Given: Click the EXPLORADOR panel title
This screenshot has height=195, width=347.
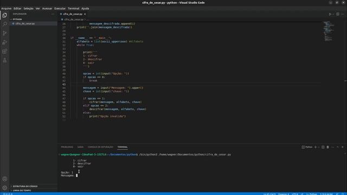Looking at the screenshot, I should coord(20,14).
